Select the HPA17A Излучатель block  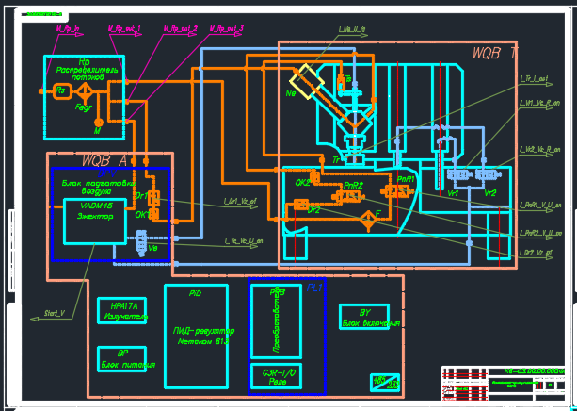(x=122, y=311)
